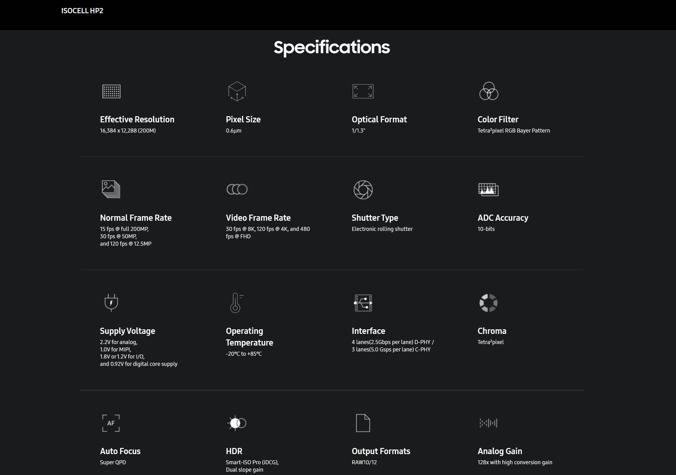Select the Super QPD value
Screen dimensions: 676x475
[x=113, y=462]
